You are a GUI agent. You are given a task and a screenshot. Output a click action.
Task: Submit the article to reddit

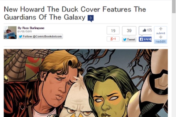coord(161,33)
